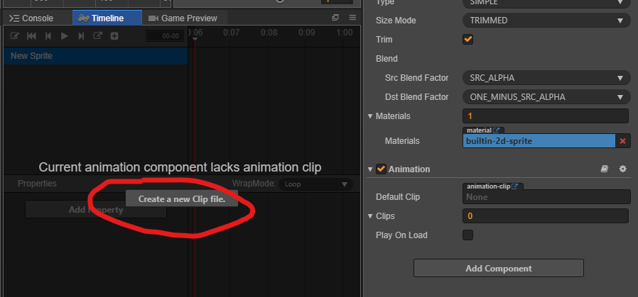This screenshot has height=297, width=638.
Task: Click the Add Component button
Action: click(x=498, y=268)
